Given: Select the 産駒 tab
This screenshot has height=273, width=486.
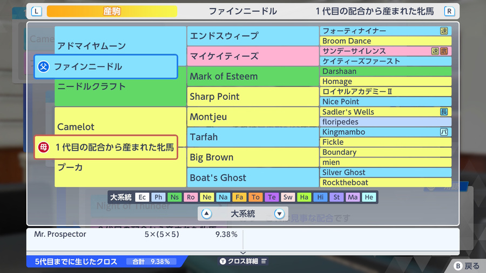Looking at the screenshot, I should 112,11.
